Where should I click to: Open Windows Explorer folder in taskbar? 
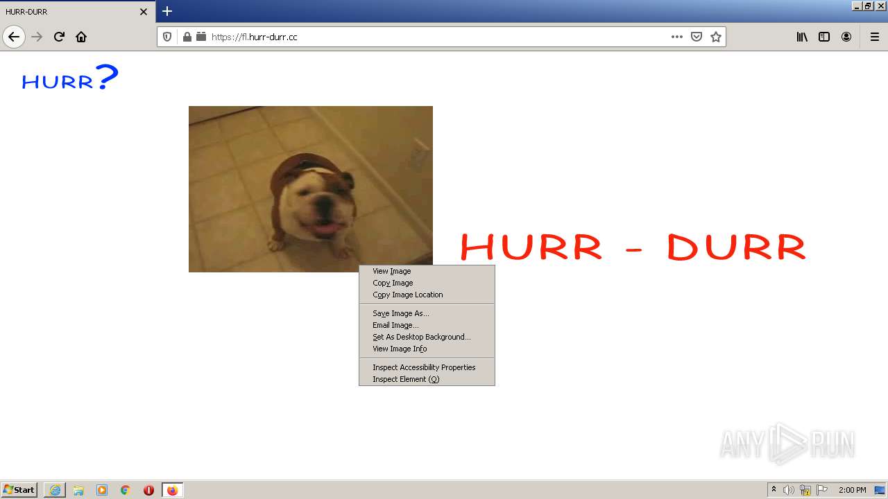[x=78, y=490]
